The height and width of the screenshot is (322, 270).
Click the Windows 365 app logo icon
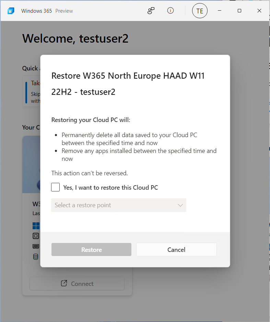coord(11,11)
